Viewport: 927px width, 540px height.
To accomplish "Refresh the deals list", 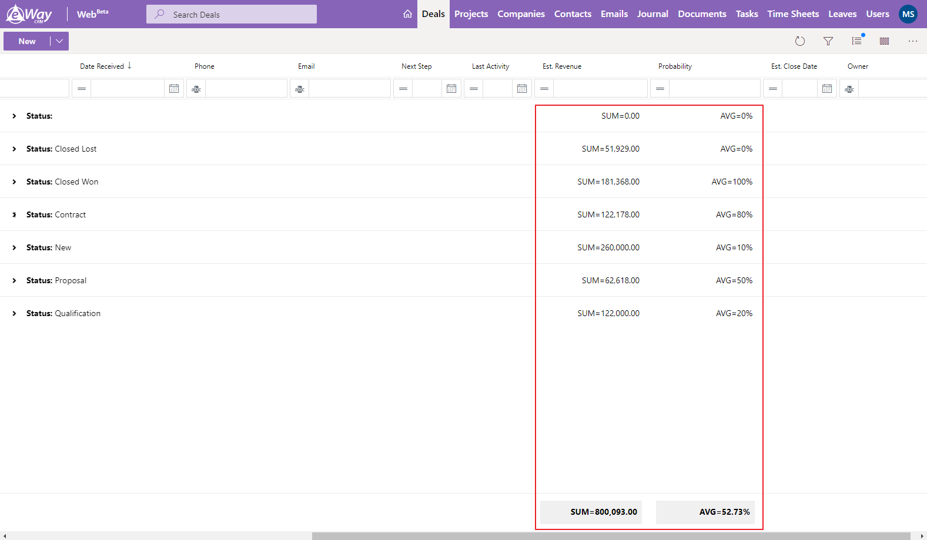I will (800, 41).
